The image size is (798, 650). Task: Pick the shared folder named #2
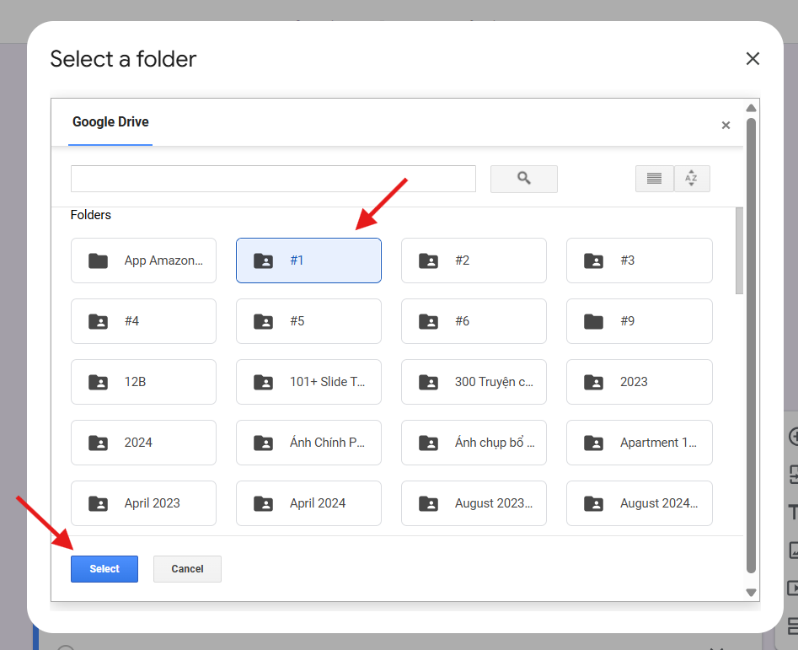tap(474, 261)
